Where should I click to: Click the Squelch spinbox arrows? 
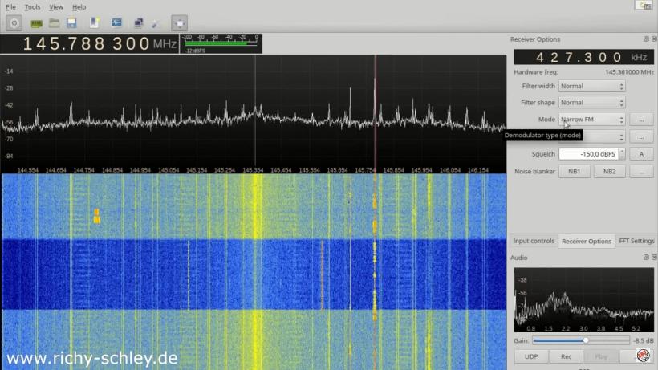(622, 154)
